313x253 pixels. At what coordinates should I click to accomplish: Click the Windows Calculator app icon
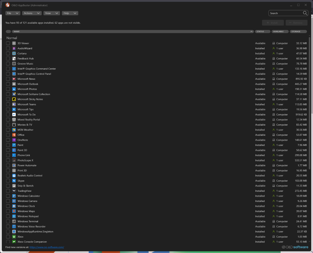(14, 196)
